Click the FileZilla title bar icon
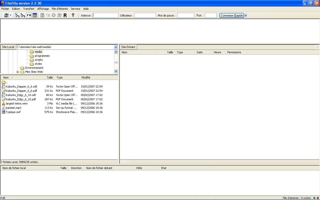Screen dimensions: 320x200 coord(3,3)
